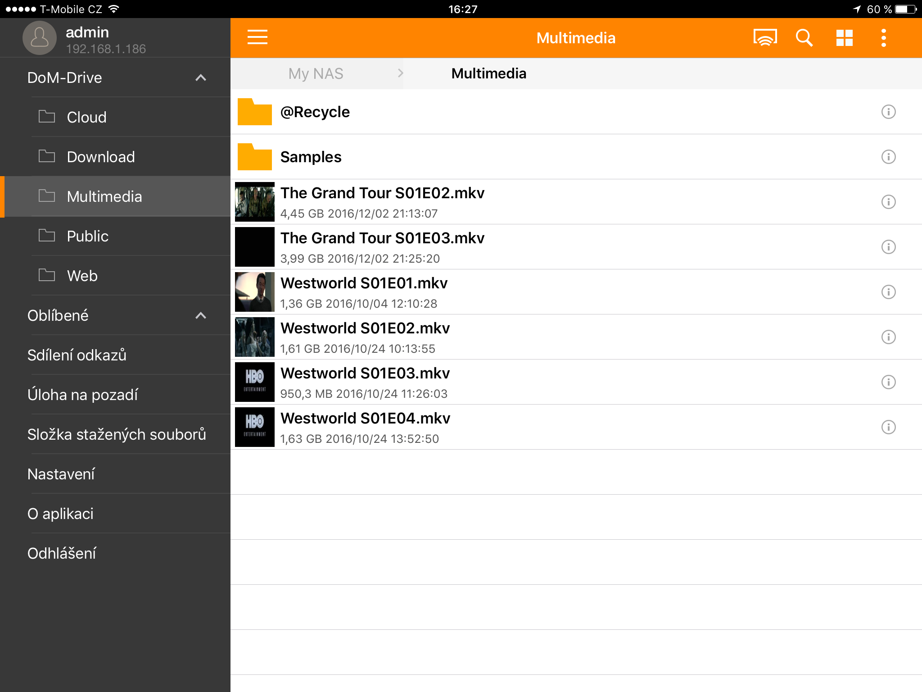Select the Public folder in sidebar
922x692 pixels.
click(x=87, y=236)
